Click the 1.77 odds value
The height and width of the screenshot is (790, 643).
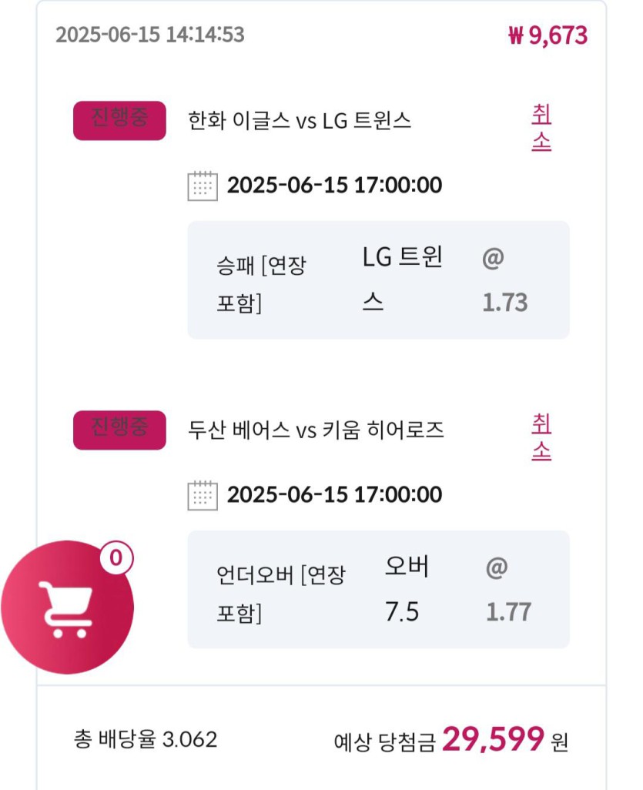point(508,611)
